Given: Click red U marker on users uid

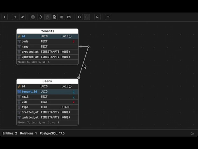Looking at the screenshot, I should (73, 102).
